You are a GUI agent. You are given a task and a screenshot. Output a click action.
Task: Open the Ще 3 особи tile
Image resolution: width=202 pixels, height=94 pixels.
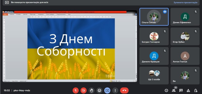tap(154, 75)
